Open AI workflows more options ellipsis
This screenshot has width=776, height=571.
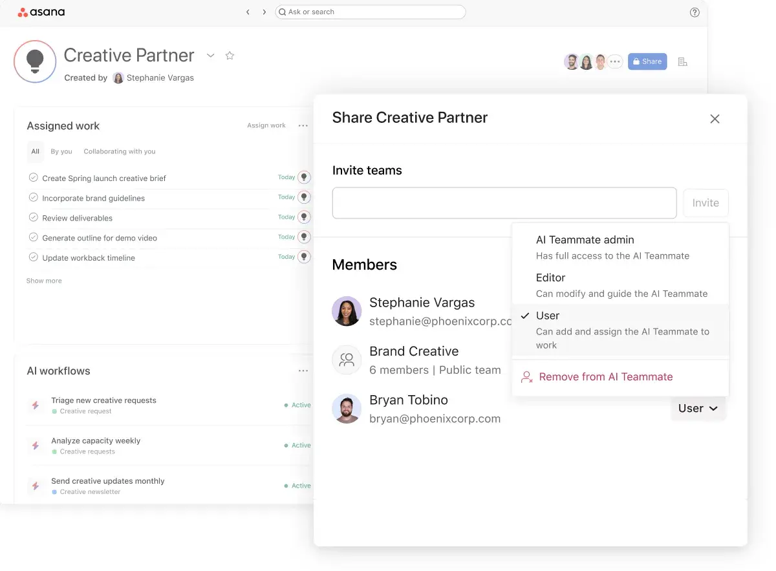pyautogui.click(x=303, y=371)
